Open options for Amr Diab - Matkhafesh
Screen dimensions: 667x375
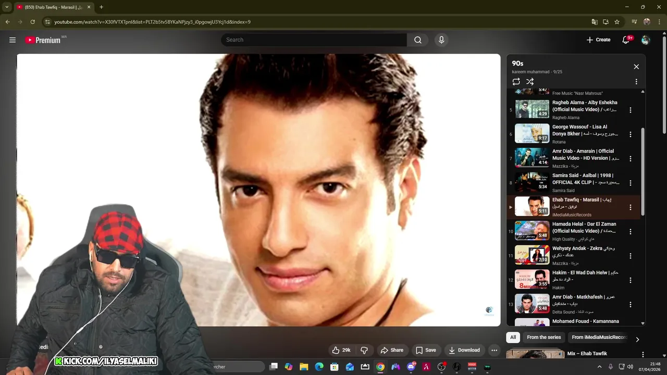click(x=631, y=304)
